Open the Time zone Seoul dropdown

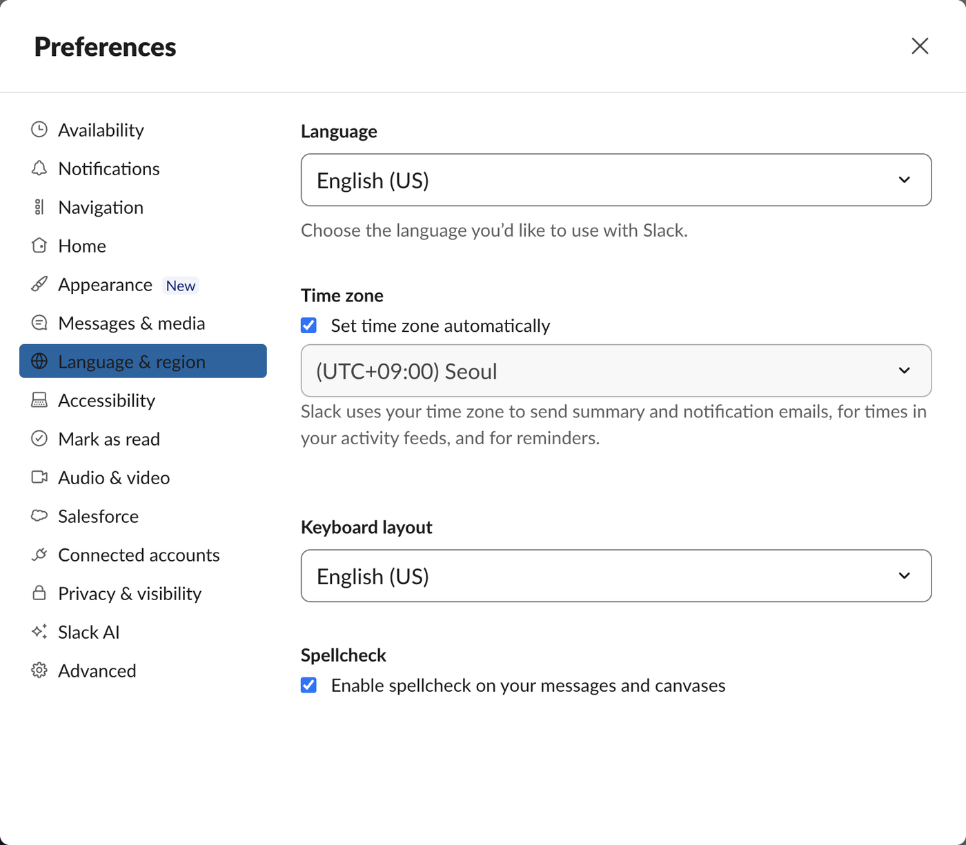(x=616, y=371)
